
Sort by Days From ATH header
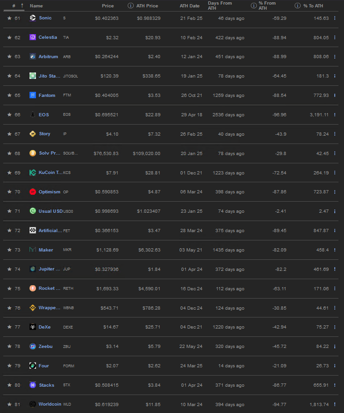220,6
